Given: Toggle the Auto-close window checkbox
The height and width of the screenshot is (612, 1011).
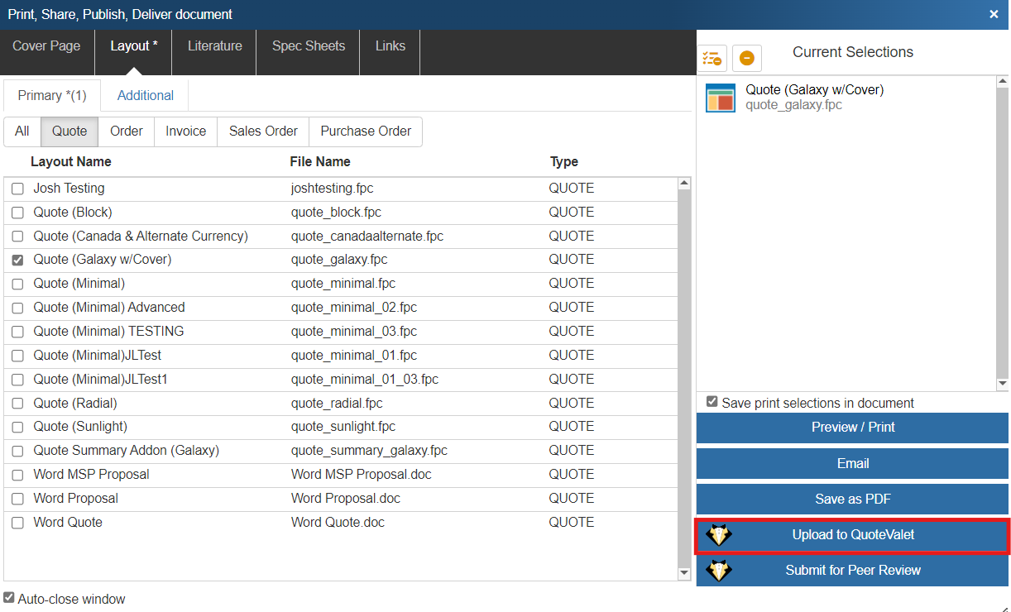Looking at the screenshot, I should pyautogui.click(x=9, y=598).
